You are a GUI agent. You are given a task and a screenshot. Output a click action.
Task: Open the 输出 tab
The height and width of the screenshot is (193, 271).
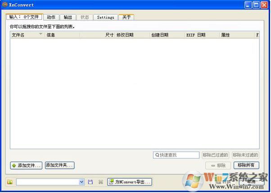[x=68, y=17]
